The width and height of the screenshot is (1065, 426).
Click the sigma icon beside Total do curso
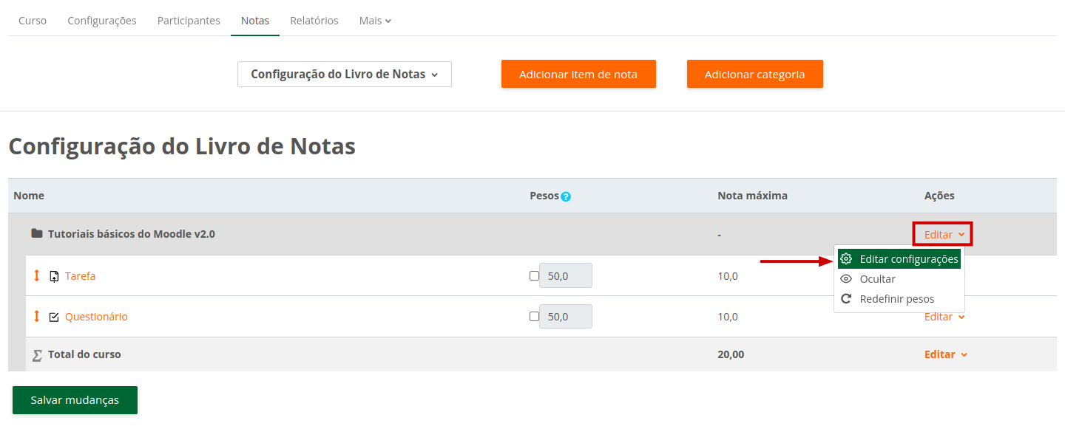pos(37,355)
